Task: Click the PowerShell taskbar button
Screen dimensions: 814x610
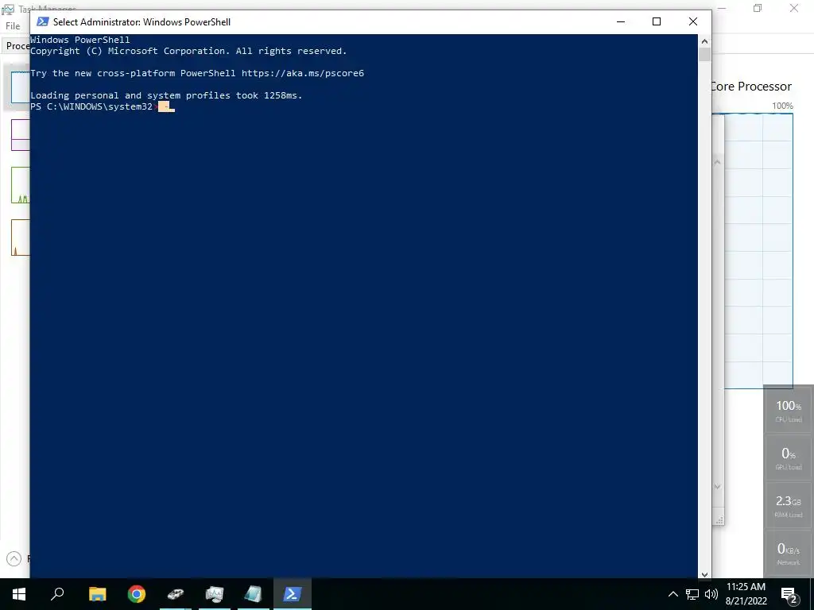Action: (x=293, y=594)
